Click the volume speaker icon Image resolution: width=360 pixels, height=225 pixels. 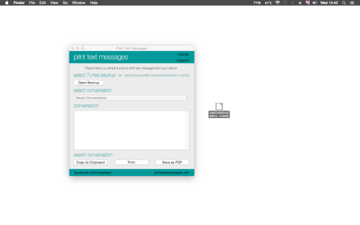point(315,3)
